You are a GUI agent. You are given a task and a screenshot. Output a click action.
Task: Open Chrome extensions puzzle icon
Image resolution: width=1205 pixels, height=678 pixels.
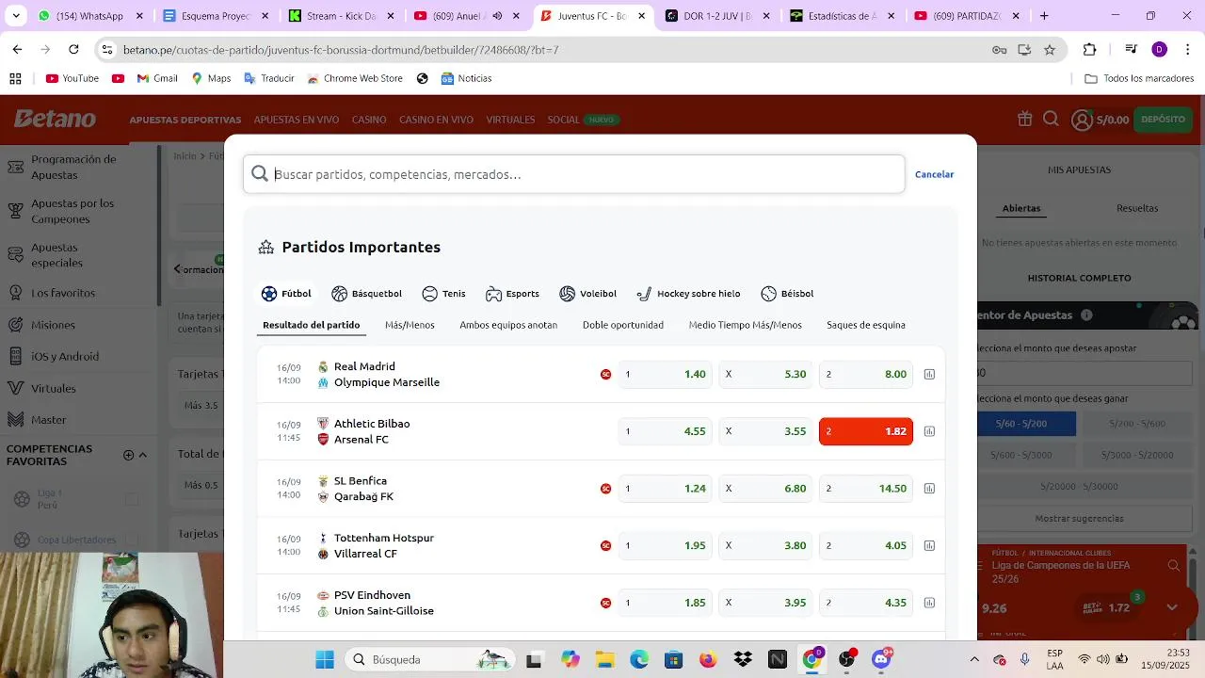(1090, 50)
